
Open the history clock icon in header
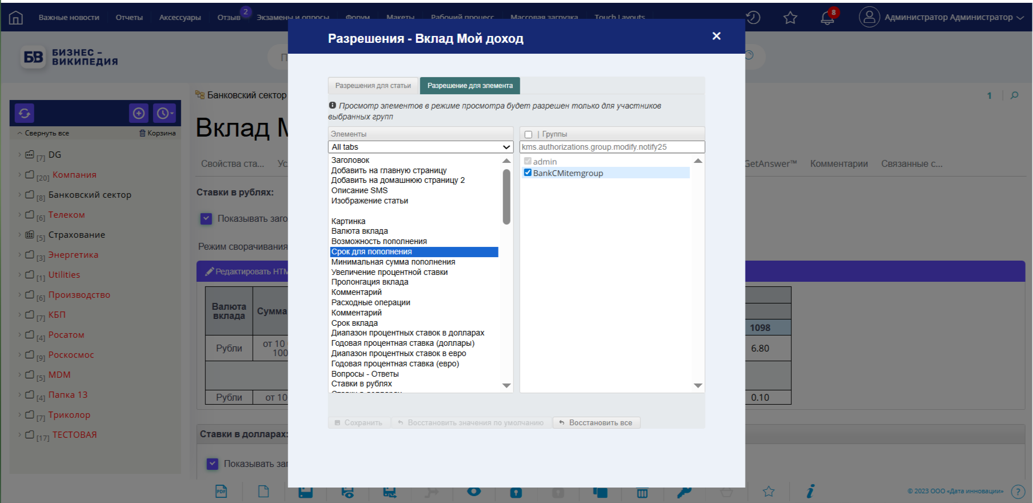click(753, 18)
